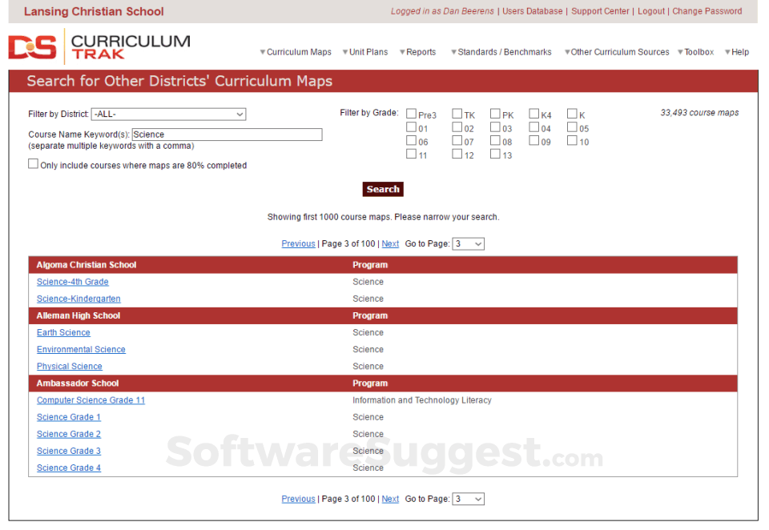Open the Unit Plans menu

click(365, 51)
